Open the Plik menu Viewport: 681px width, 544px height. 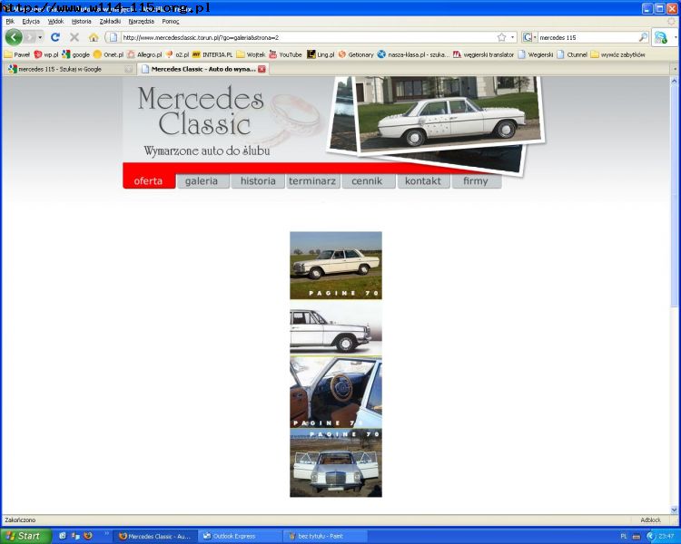(10, 21)
